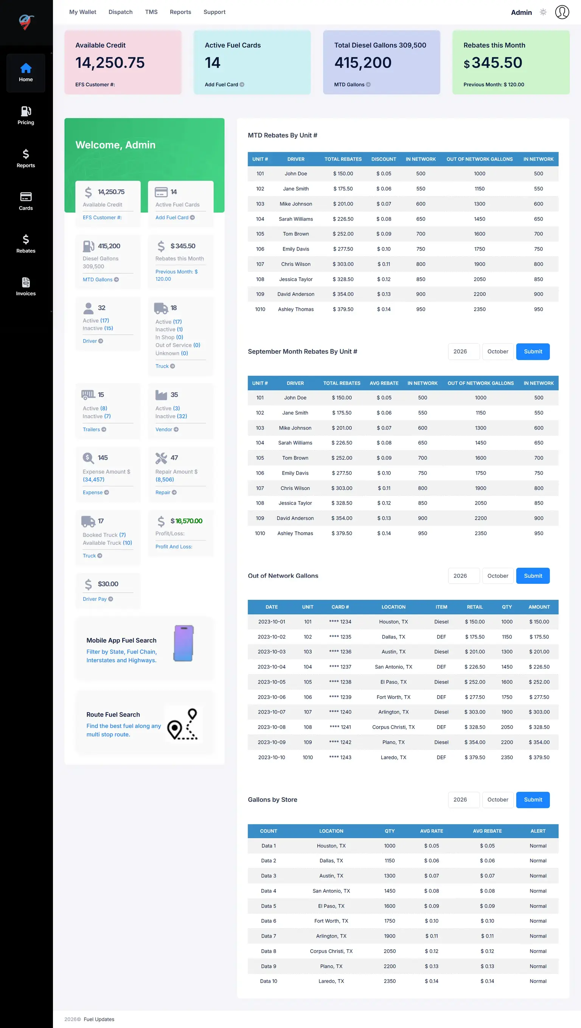The image size is (581, 1028).
Task: Open My Wallet menu
Action: (x=82, y=12)
